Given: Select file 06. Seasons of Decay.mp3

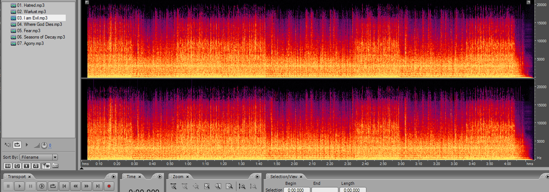Looking at the screenshot, I should click(x=41, y=37).
